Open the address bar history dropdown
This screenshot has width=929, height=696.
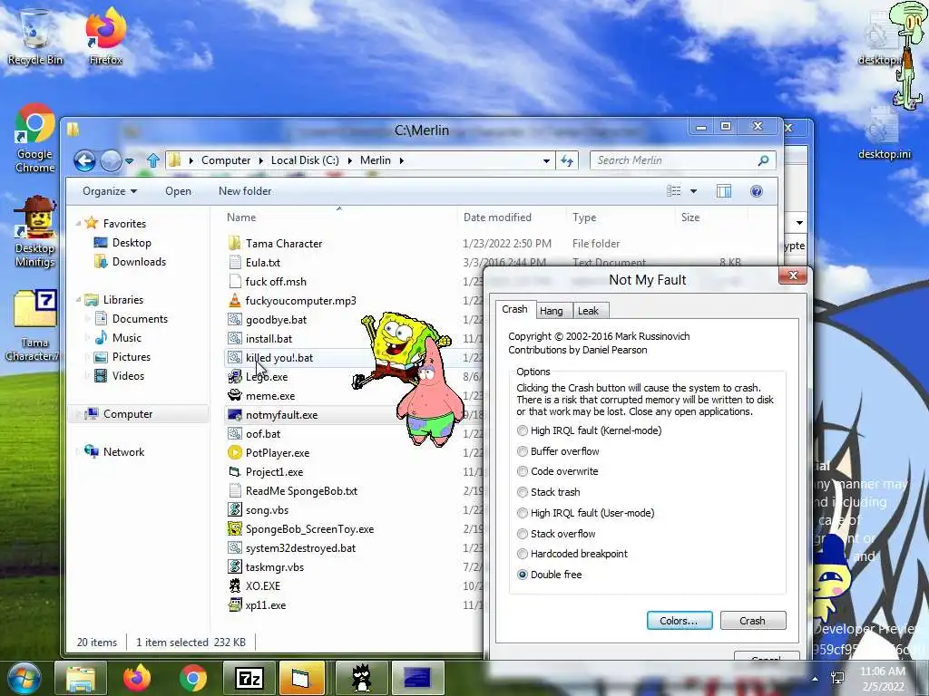tap(545, 160)
